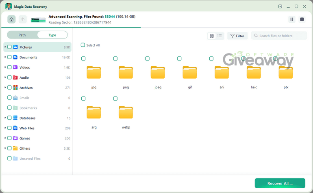Select the Unsaved Files tree item label

tap(30, 159)
